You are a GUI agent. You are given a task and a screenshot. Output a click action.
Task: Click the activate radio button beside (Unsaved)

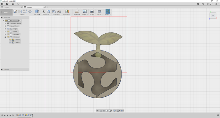pyautogui.click(x=20, y=20)
